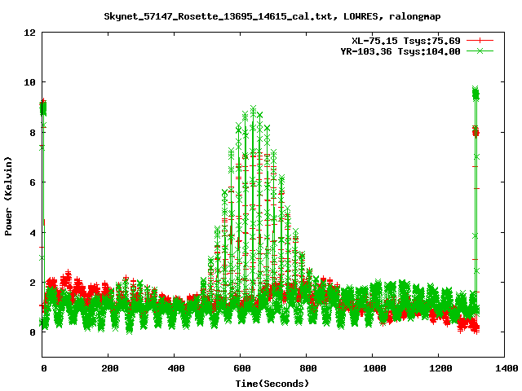This screenshot has height=391, width=522.
Task: Click the x-axis tick label 400
Action: tap(176, 368)
